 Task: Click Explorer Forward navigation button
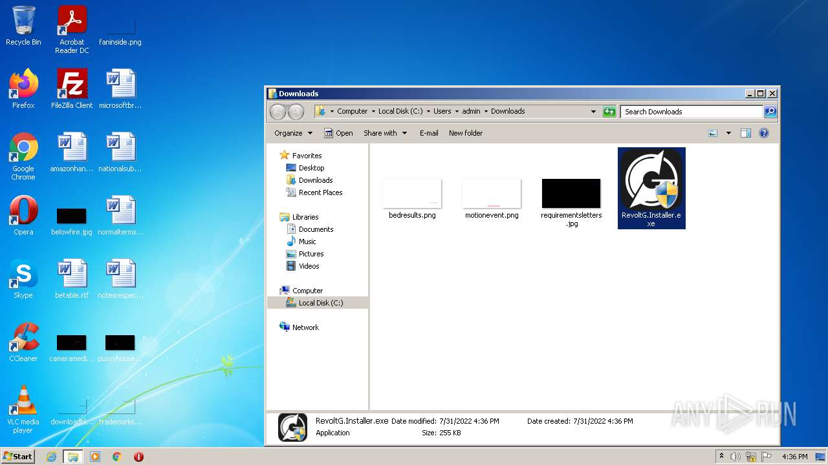pyautogui.click(x=296, y=112)
